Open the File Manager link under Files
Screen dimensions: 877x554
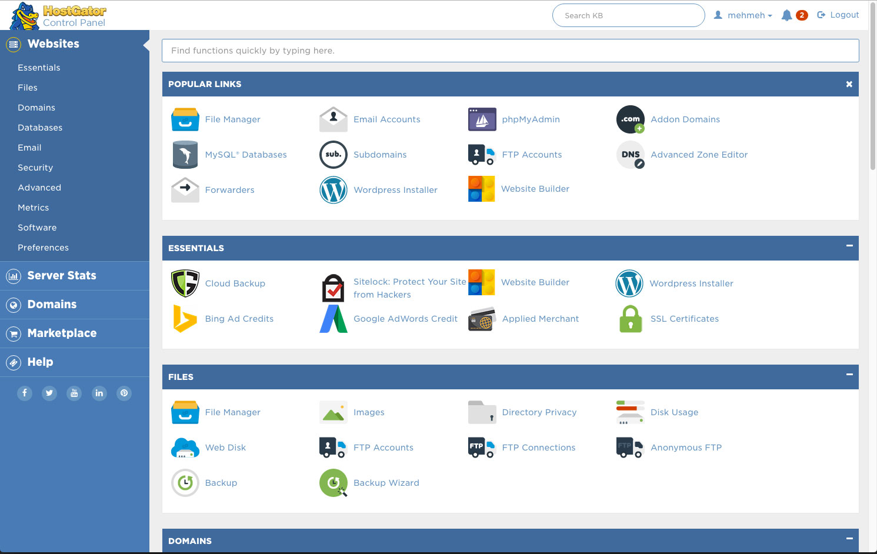(233, 412)
